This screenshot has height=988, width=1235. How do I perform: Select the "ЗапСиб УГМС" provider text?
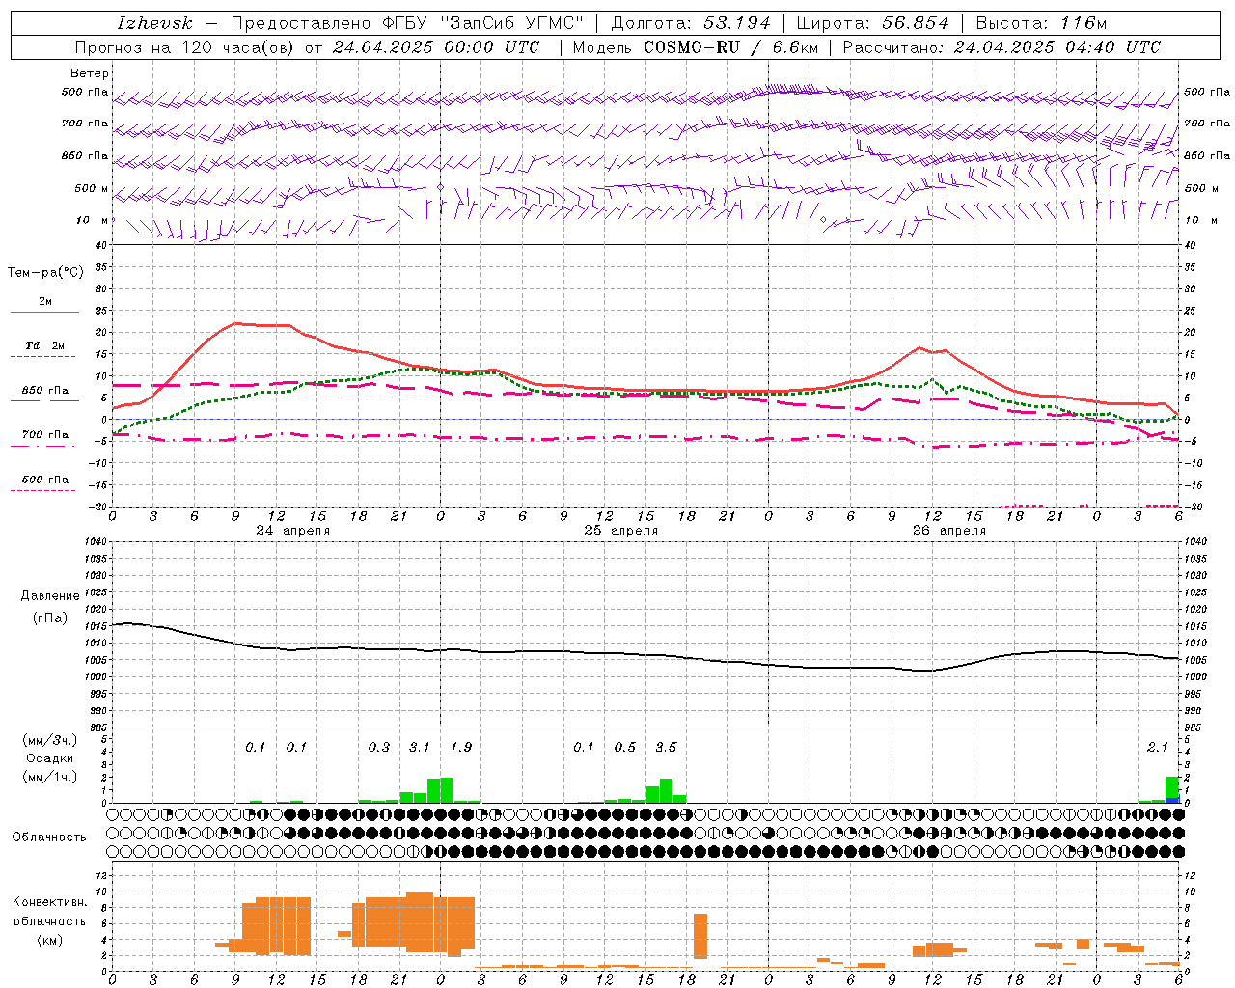pos(512,23)
